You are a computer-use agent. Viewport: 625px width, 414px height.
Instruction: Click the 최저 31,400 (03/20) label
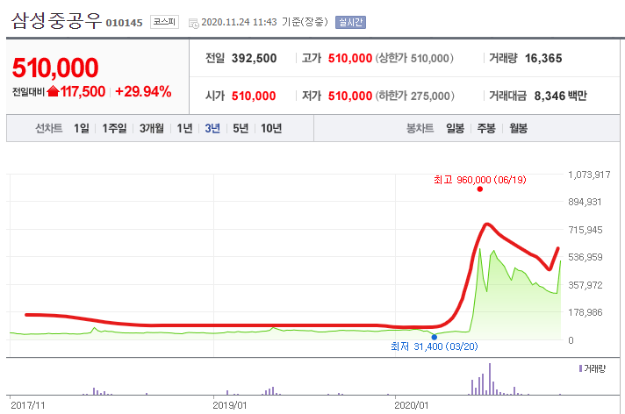tap(435, 346)
